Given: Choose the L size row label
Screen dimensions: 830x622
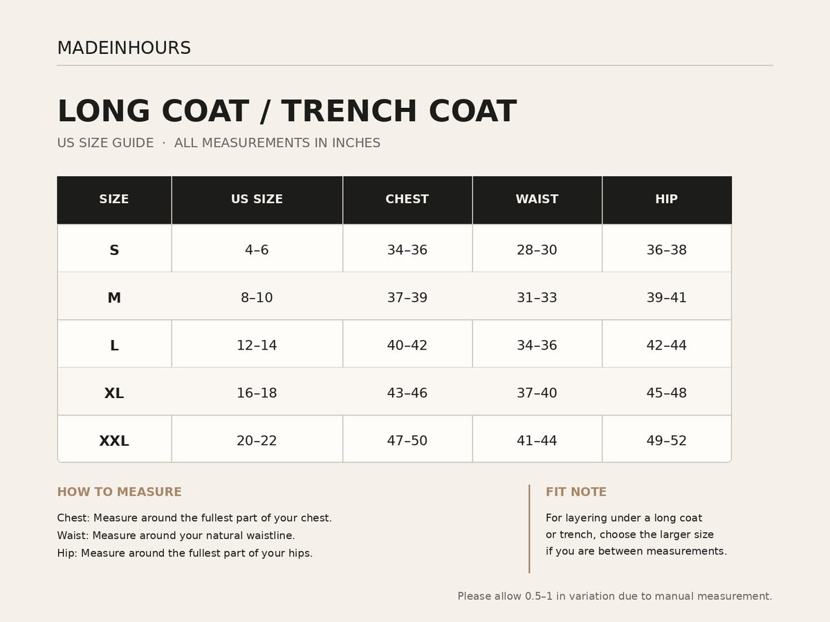Looking at the screenshot, I should [114, 346].
